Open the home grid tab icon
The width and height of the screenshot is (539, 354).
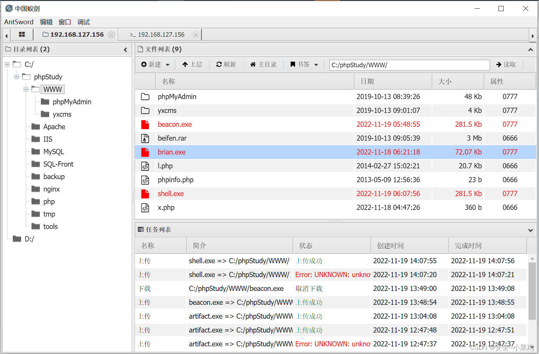coord(22,34)
